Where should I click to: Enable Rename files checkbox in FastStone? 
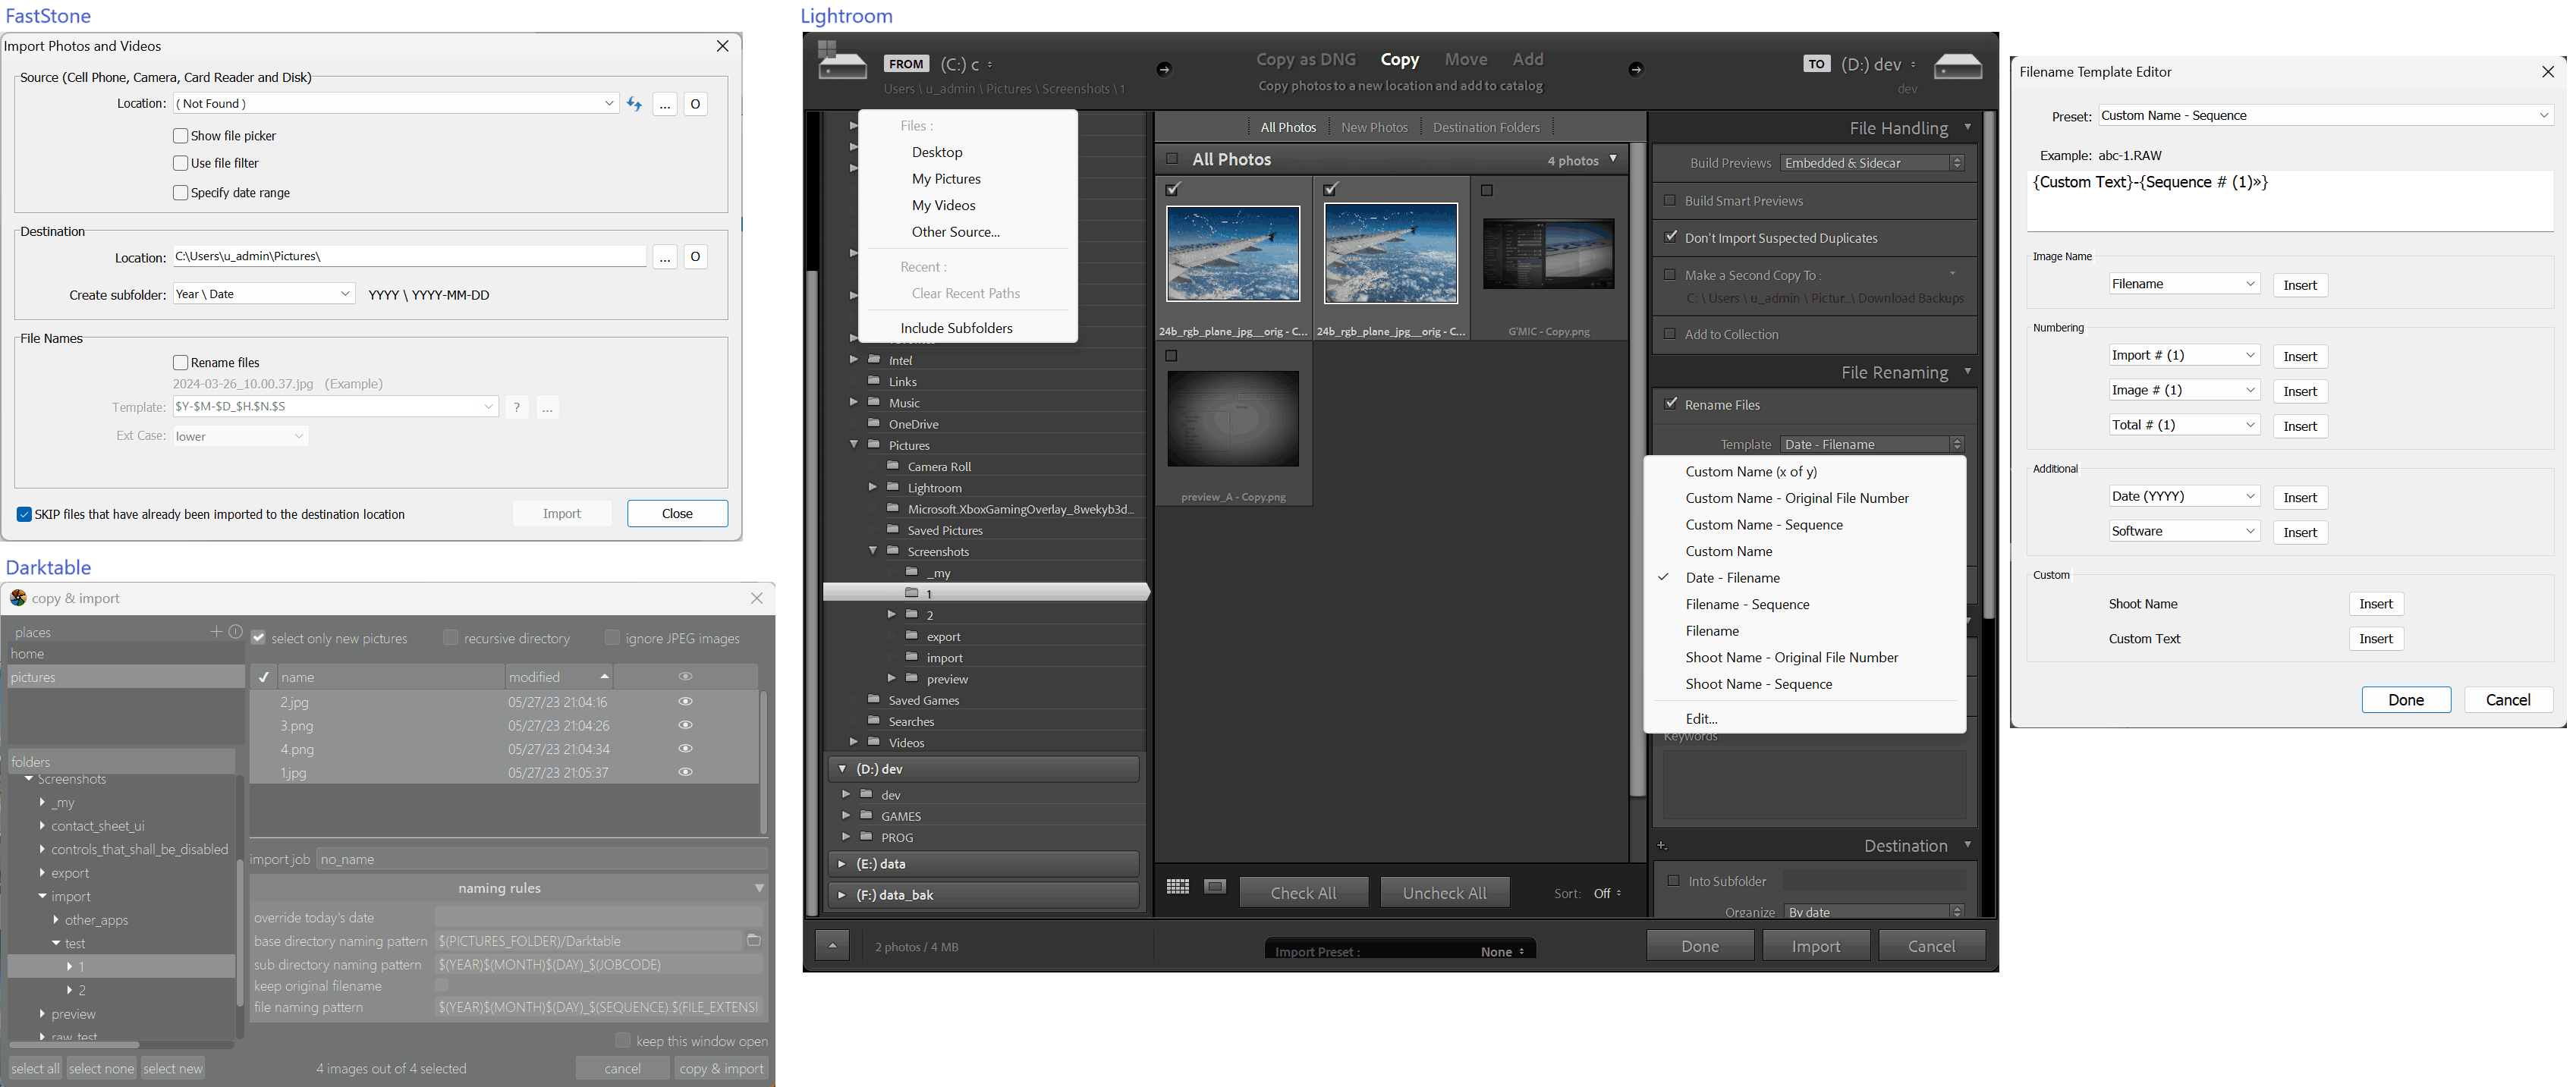181,363
